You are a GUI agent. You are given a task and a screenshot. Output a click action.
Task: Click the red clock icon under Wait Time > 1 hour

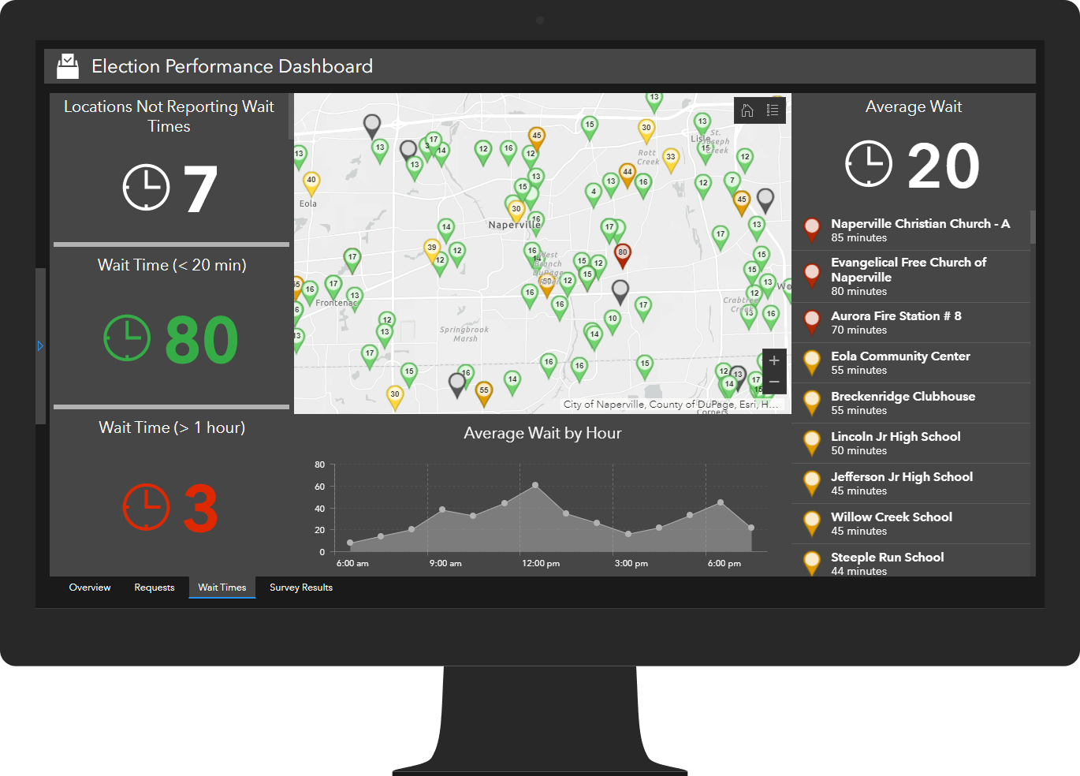point(146,508)
